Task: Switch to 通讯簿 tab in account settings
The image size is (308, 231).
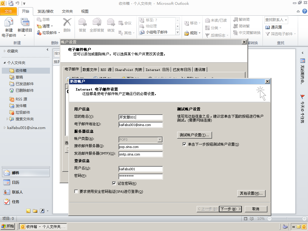Action: (x=200, y=70)
